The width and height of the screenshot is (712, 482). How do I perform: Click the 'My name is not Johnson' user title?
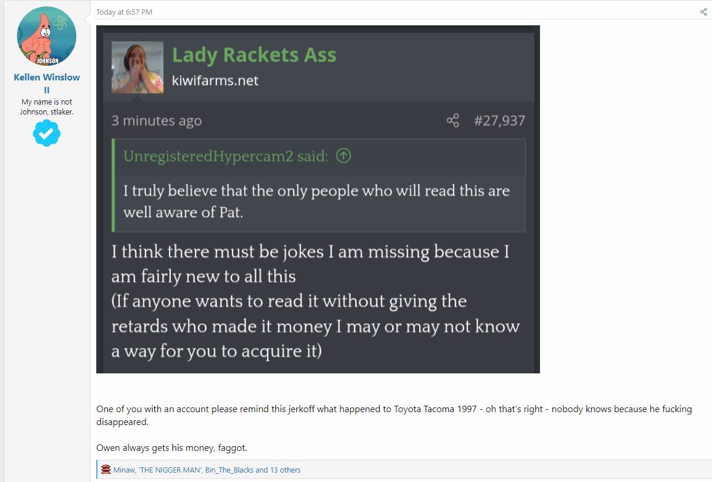[47, 107]
